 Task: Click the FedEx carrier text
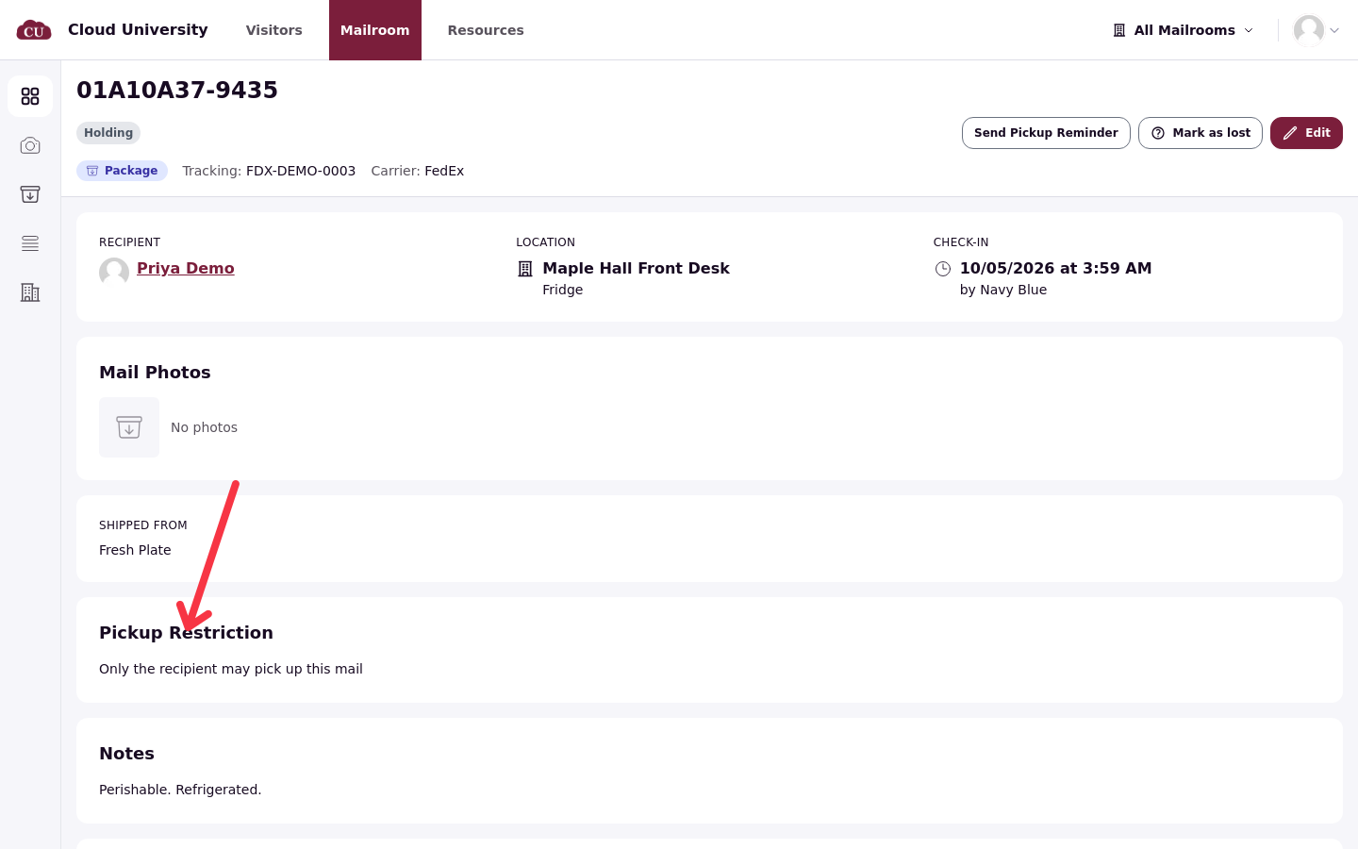coord(444,171)
